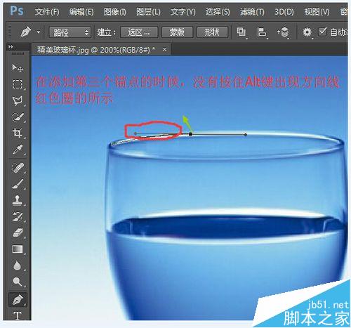
Task: Select the Rectangular Marquee tool
Action: [18, 84]
